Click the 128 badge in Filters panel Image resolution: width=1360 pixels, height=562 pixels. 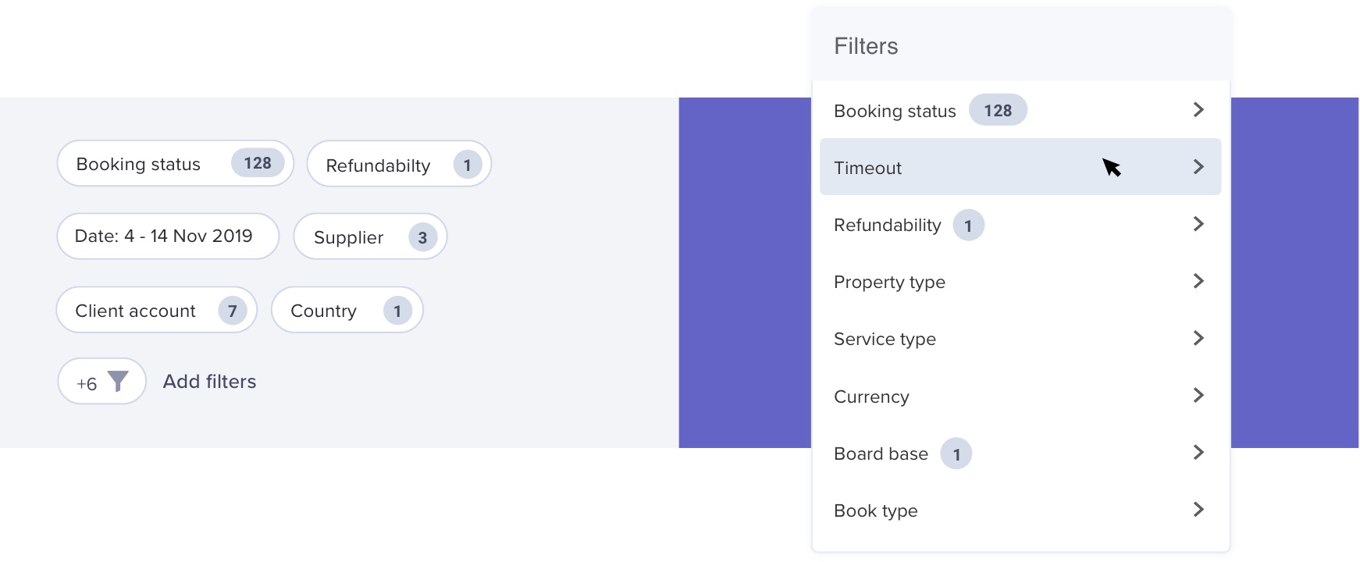[998, 111]
